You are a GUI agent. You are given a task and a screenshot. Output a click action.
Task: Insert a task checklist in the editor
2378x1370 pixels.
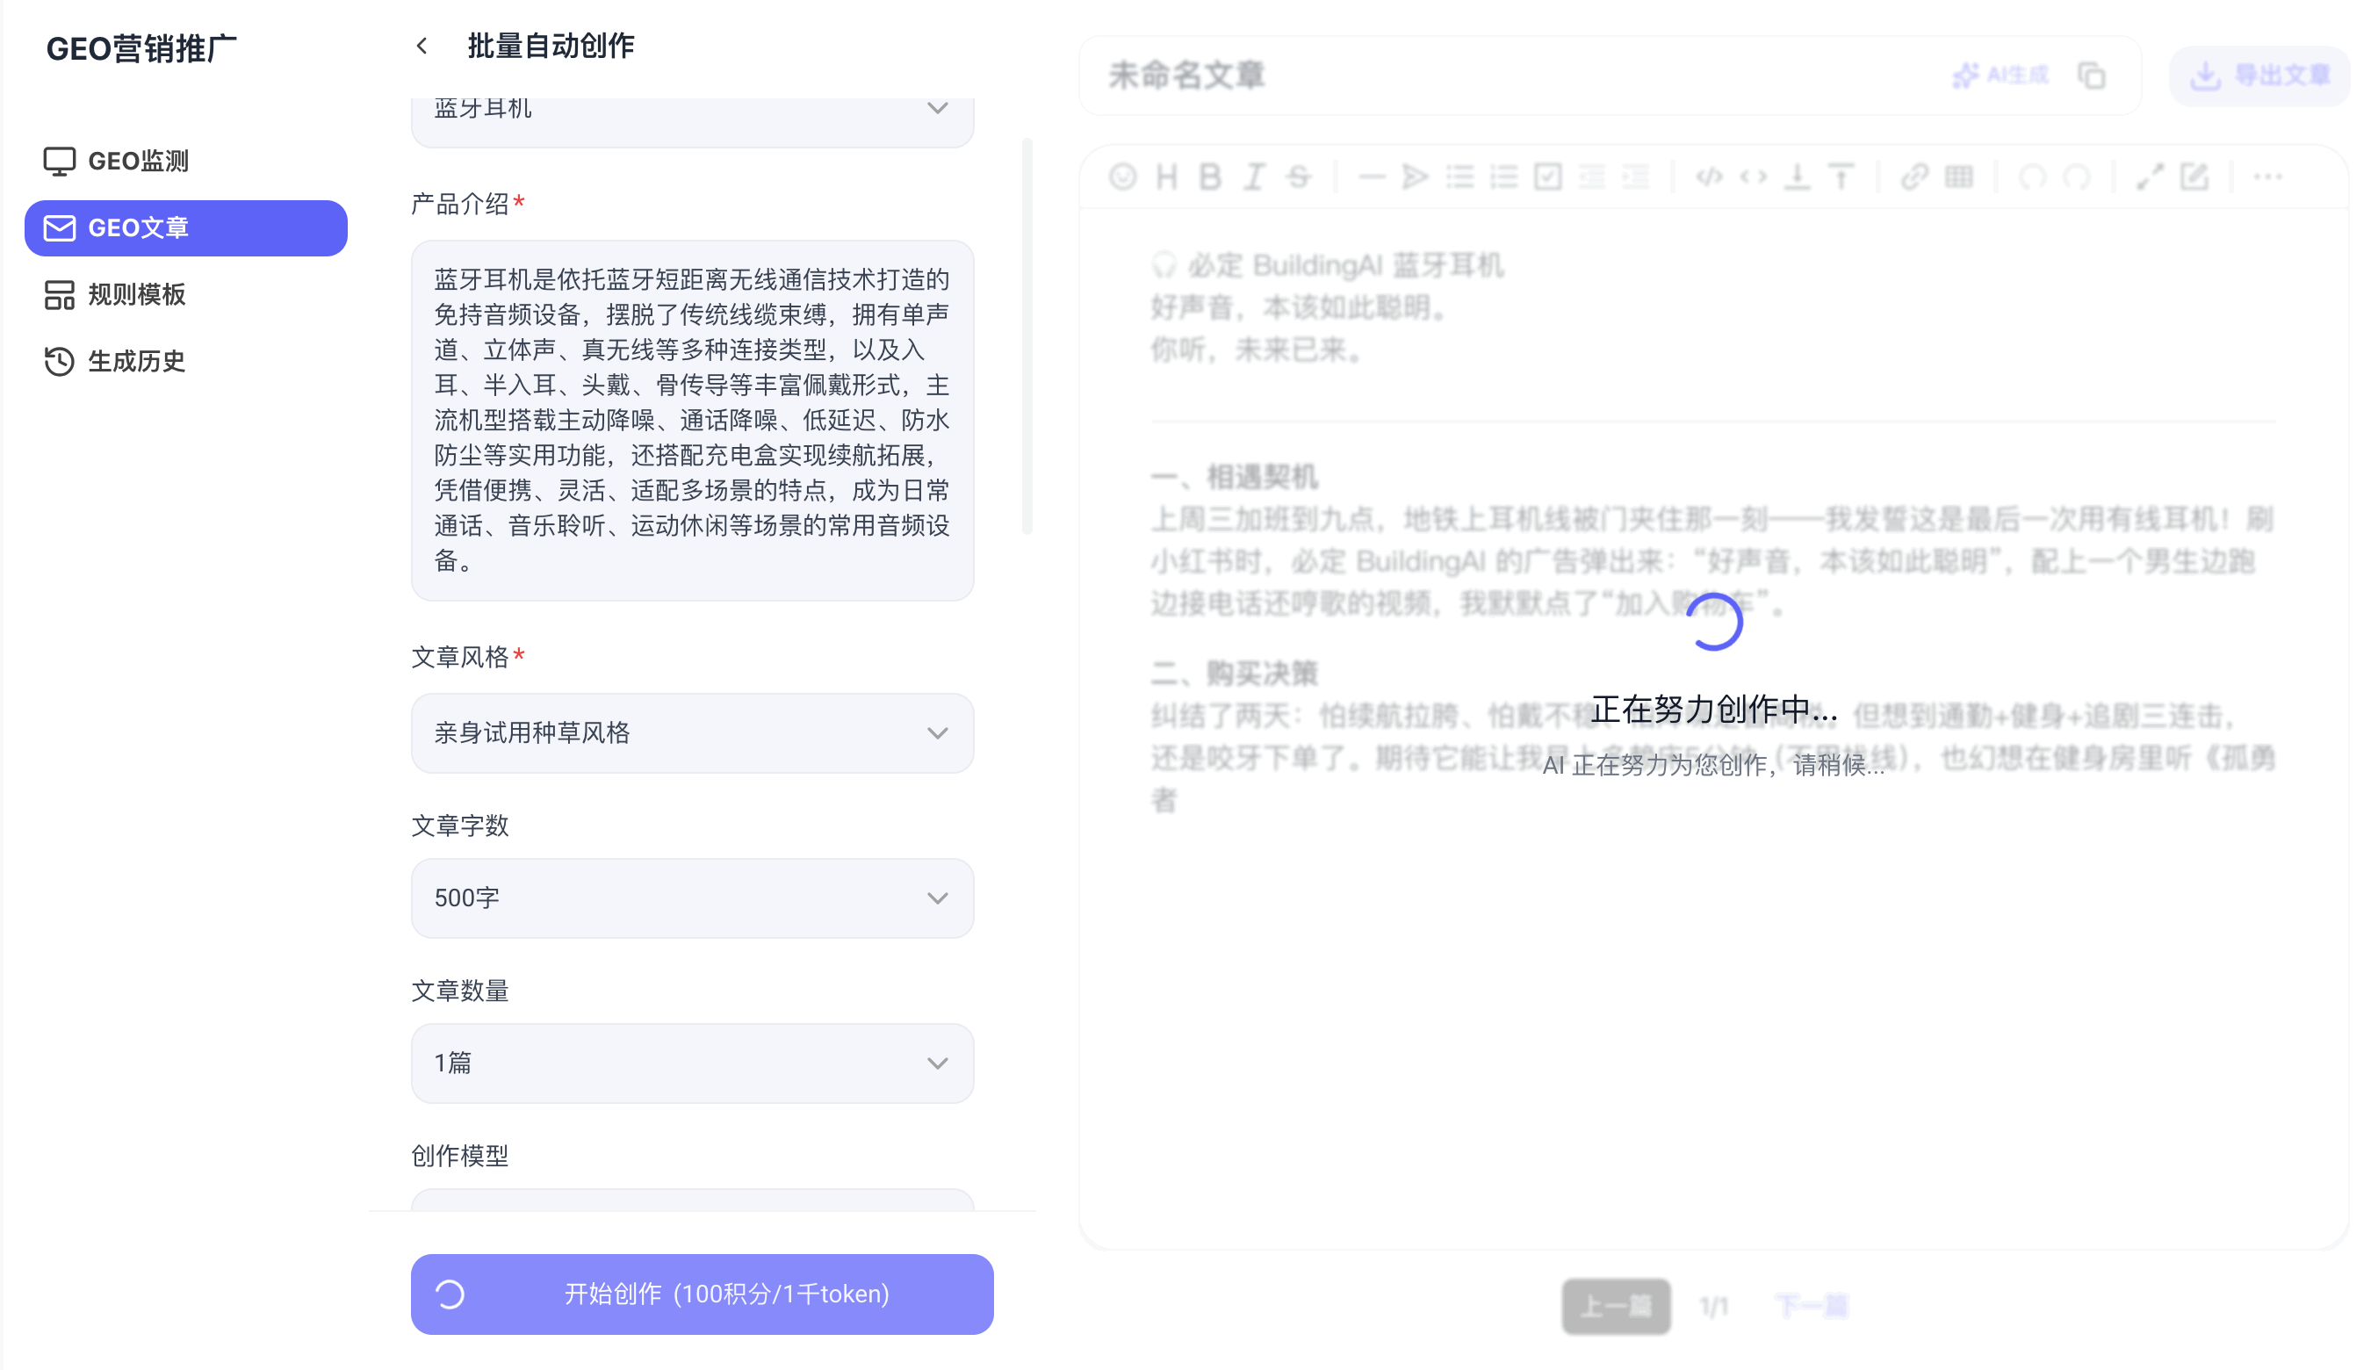(x=1547, y=177)
